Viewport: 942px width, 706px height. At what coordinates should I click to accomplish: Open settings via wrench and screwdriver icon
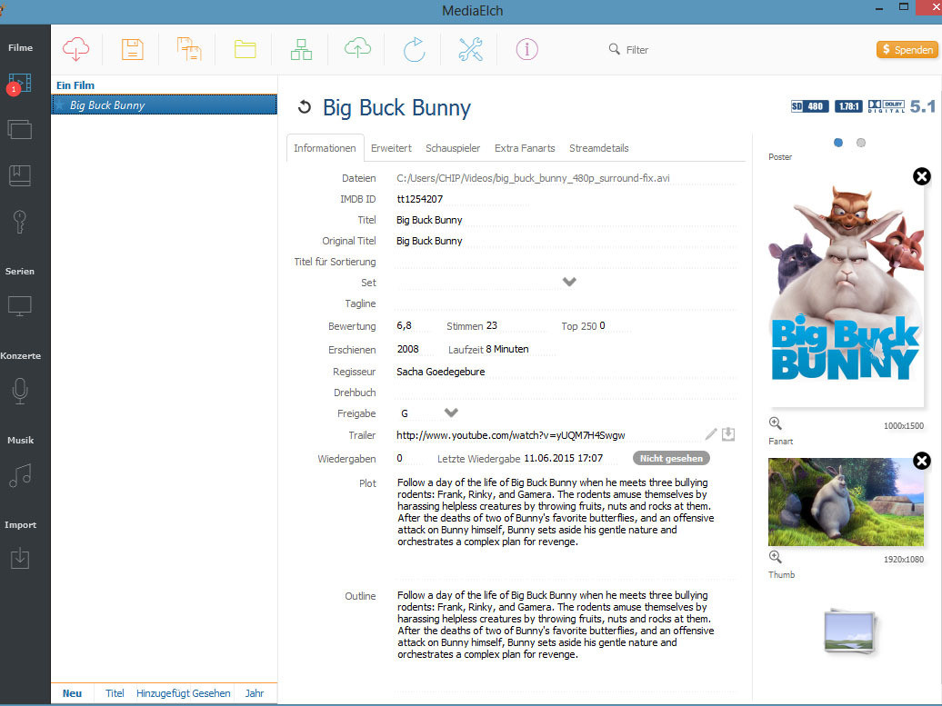(470, 49)
